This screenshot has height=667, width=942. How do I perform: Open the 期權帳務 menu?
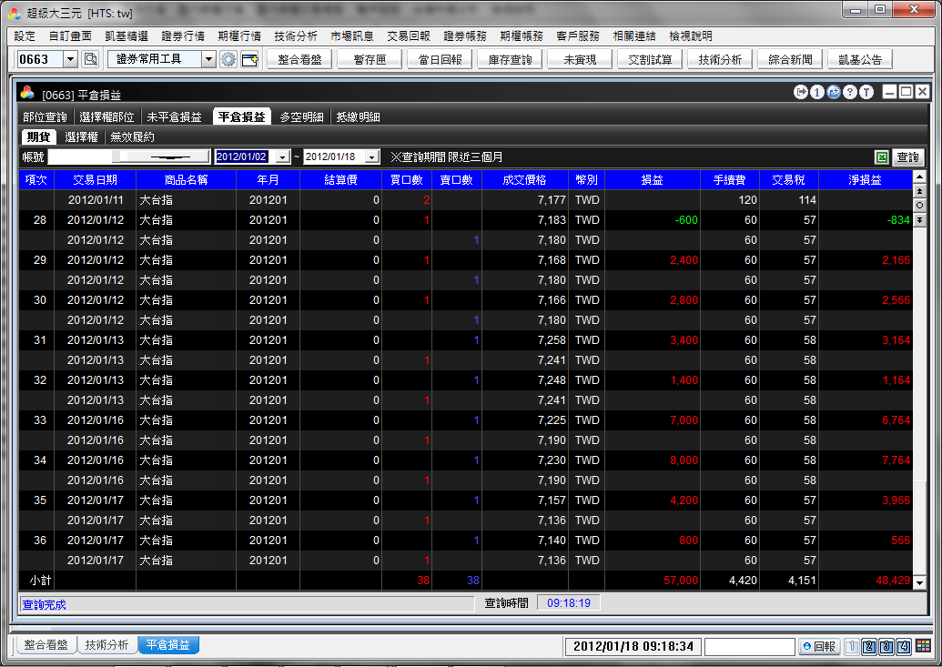[522, 36]
